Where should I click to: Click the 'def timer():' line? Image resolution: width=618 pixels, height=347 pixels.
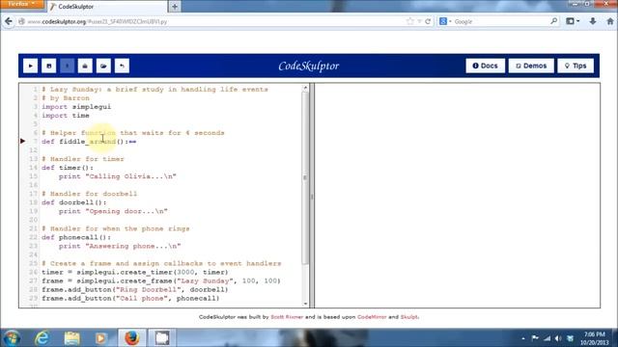tap(68, 168)
